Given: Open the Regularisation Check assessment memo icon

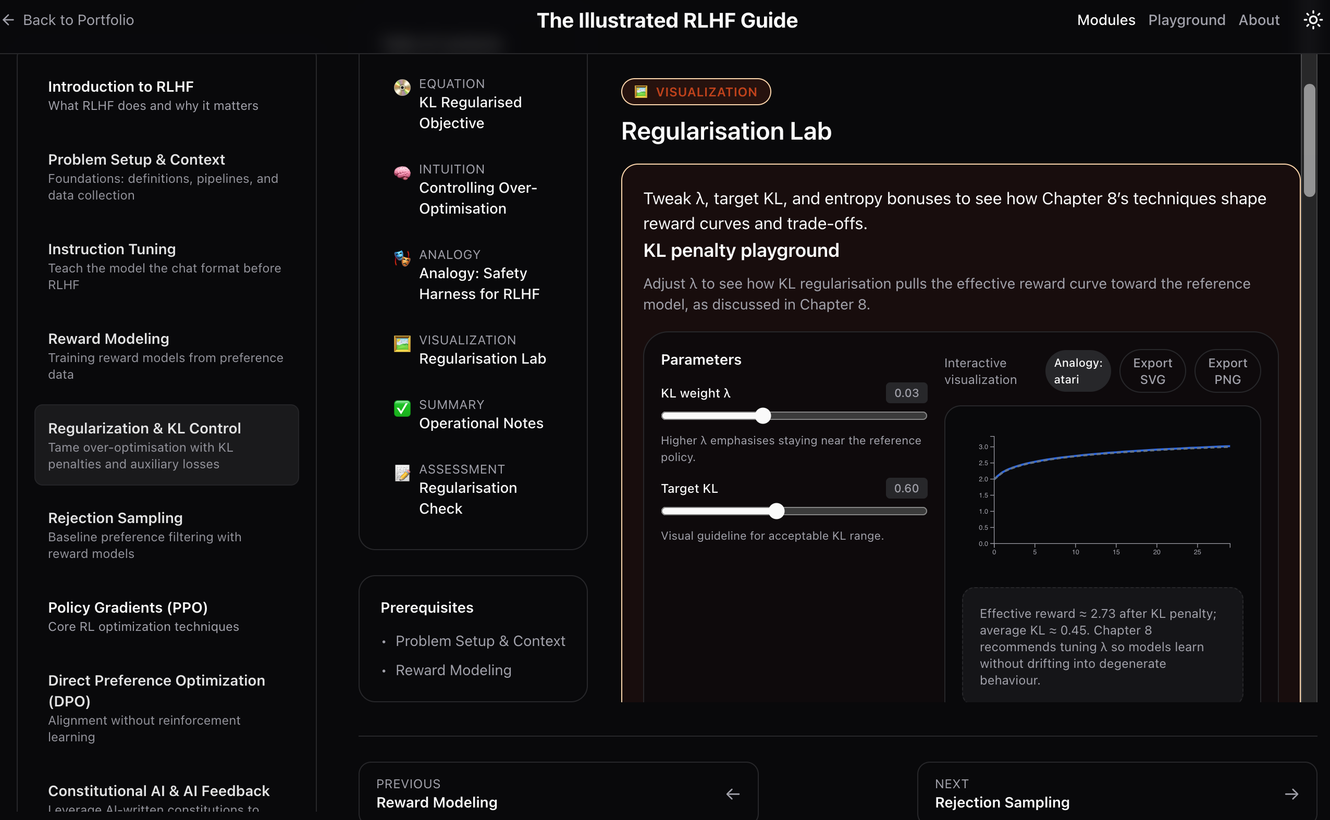Looking at the screenshot, I should pyautogui.click(x=402, y=473).
